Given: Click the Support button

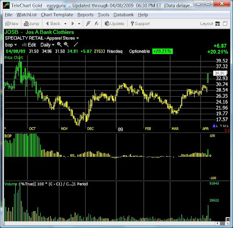Looking at the screenshot, I should 140,24.
